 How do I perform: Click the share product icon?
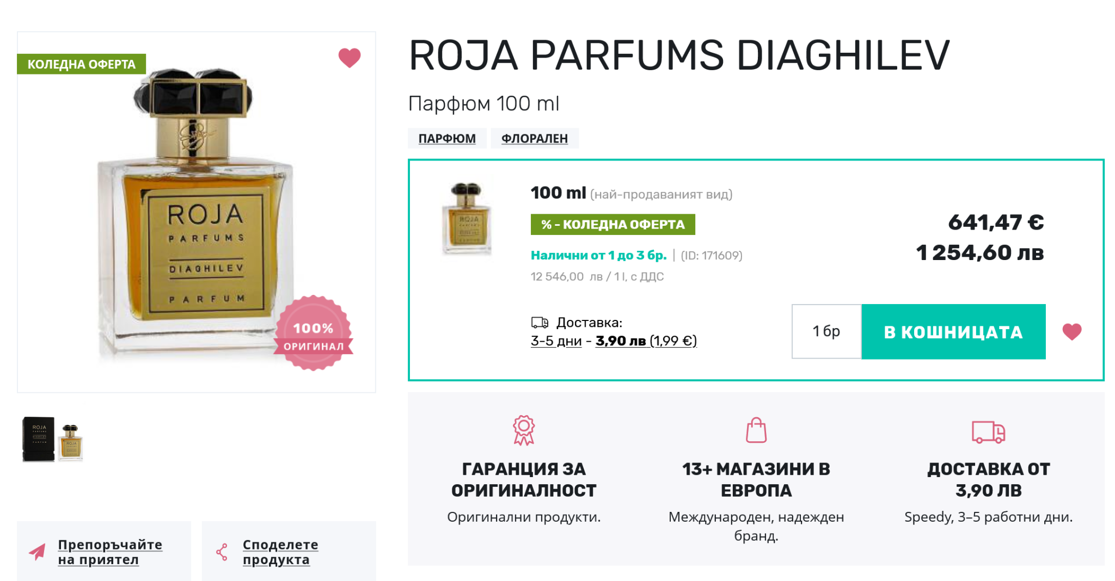[x=222, y=552]
